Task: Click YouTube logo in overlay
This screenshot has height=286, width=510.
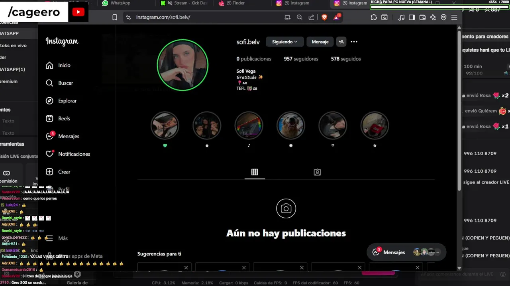Action: click(78, 12)
